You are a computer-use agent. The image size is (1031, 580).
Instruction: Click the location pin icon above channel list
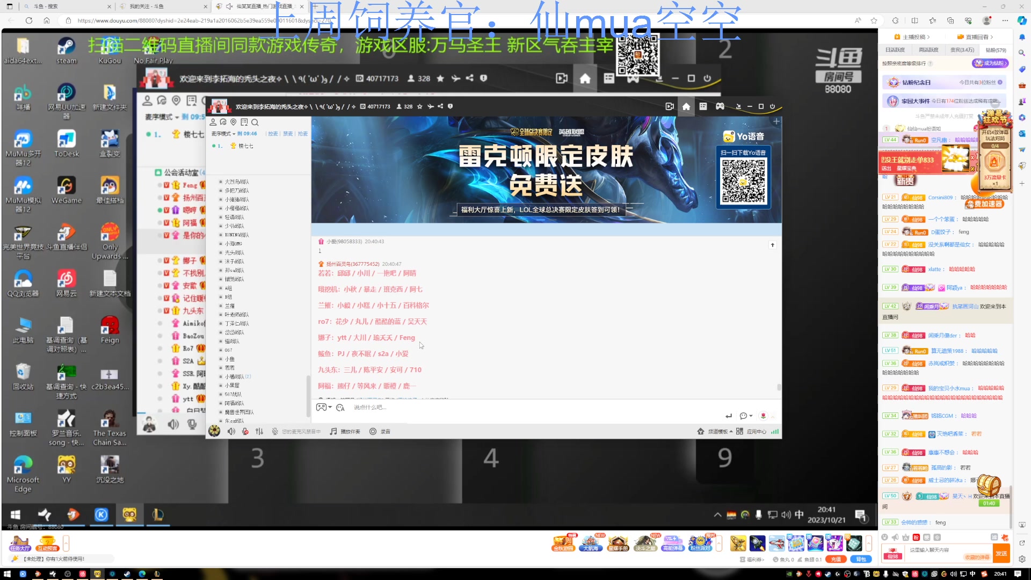(234, 122)
